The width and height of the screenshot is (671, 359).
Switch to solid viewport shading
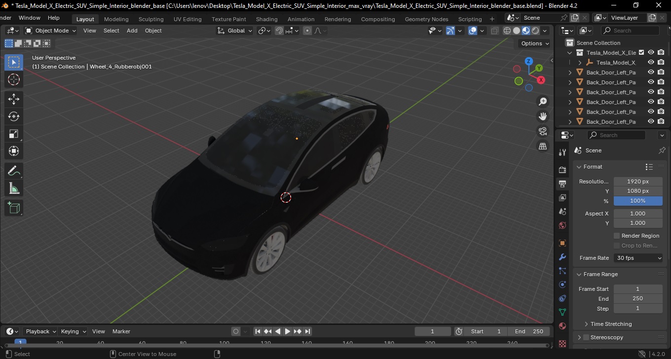coord(517,31)
